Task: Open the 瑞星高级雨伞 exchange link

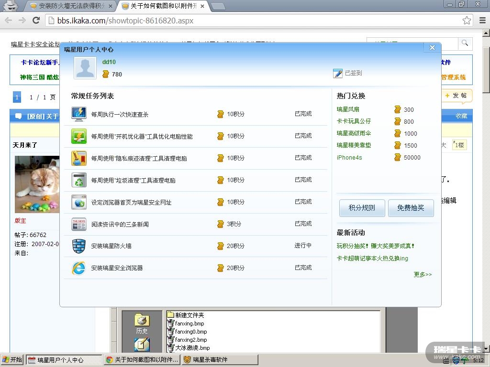Action: 354,133
